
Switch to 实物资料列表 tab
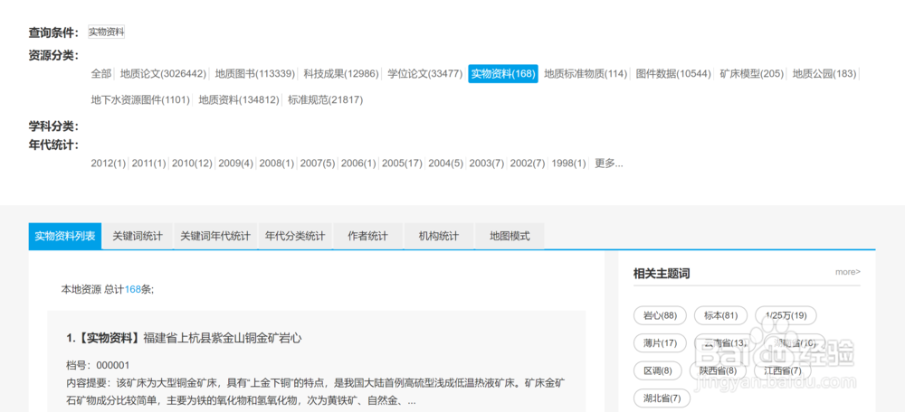click(x=65, y=236)
